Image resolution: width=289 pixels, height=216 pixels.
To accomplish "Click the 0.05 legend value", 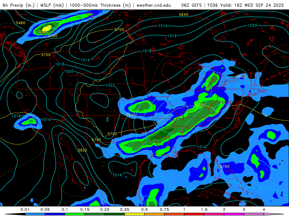I will pyautogui.click(x=45, y=210).
